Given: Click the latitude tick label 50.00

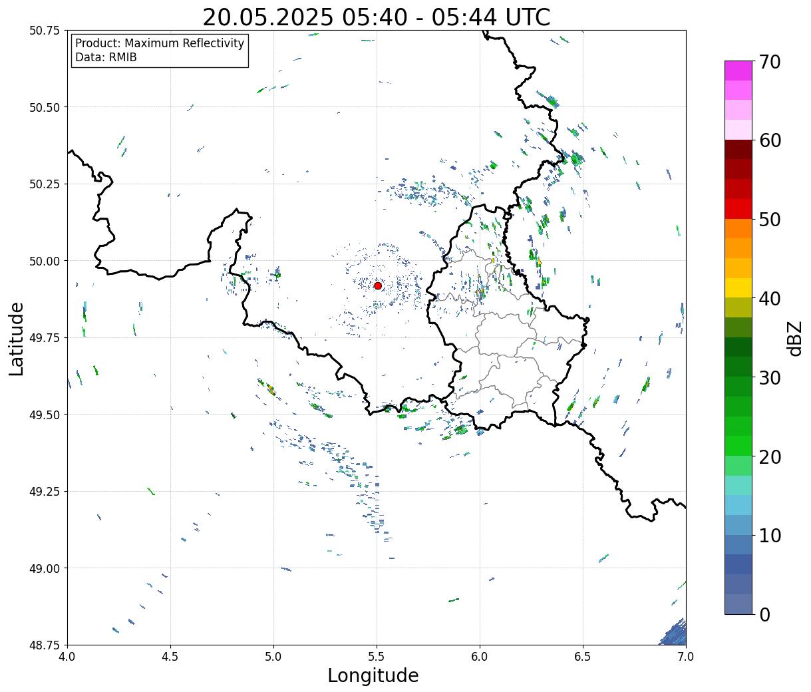Looking at the screenshot, I should pyautogui.click(x=44, y=261).
